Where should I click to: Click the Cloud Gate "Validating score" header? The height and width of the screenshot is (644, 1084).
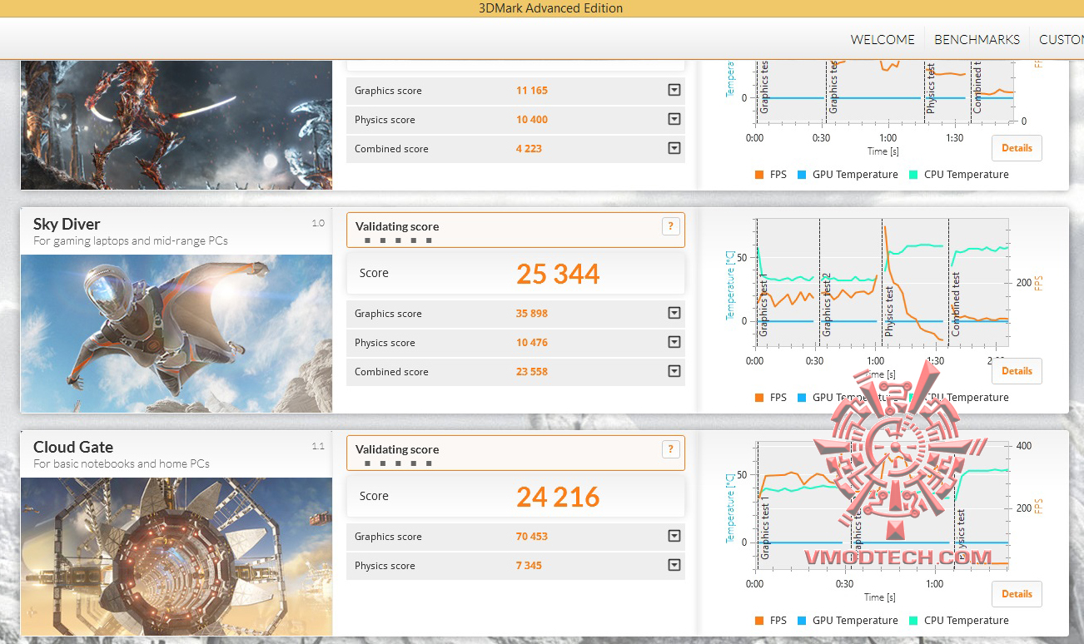397,449
